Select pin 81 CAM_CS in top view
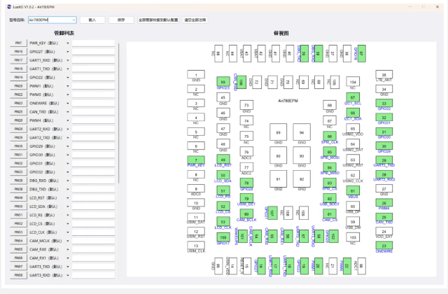The width and height of the screenshot is (448, 294). 330,213
